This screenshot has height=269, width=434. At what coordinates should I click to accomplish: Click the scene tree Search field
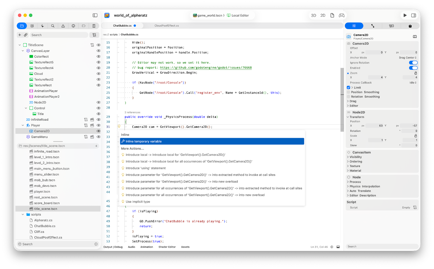pyautogui.click(x=59, y=35)
